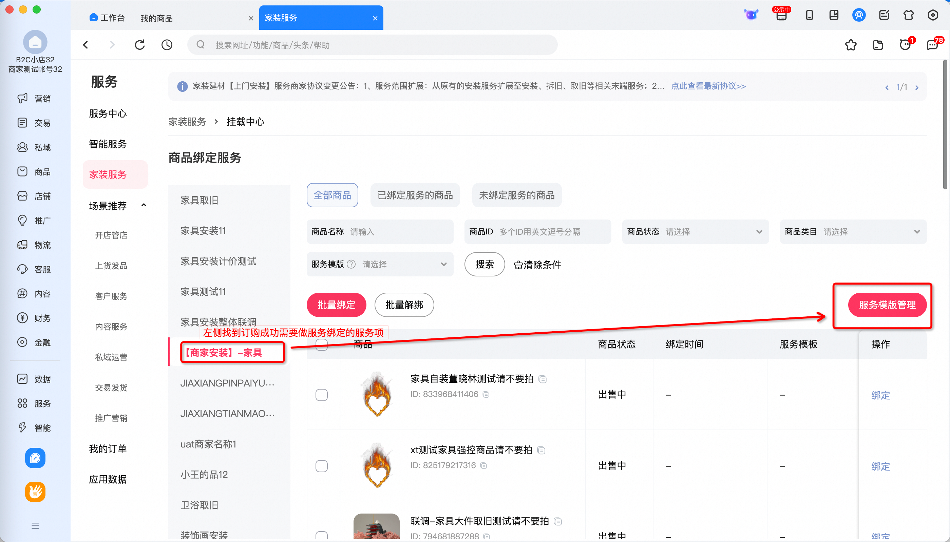
Task: Open 服务模版 select dropdown
Action: [x=380, y=264]
